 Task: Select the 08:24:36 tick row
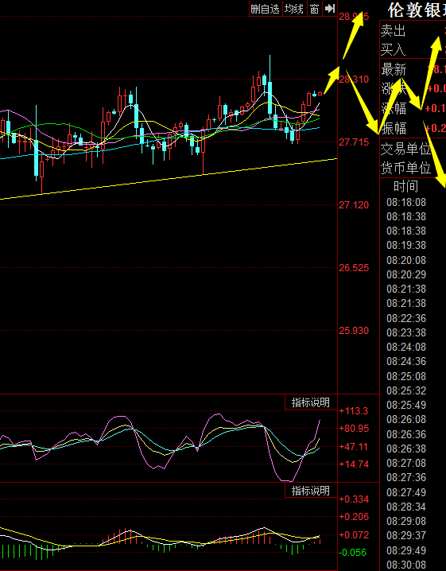(x=406, y=361)
